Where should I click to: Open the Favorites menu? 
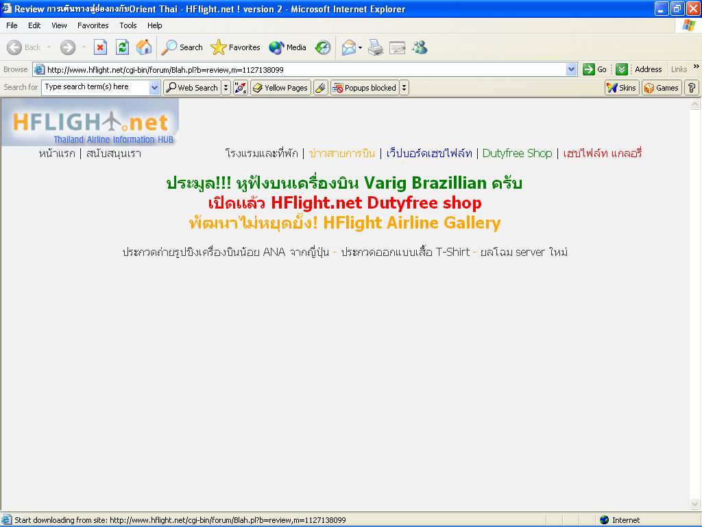point(93,25)
